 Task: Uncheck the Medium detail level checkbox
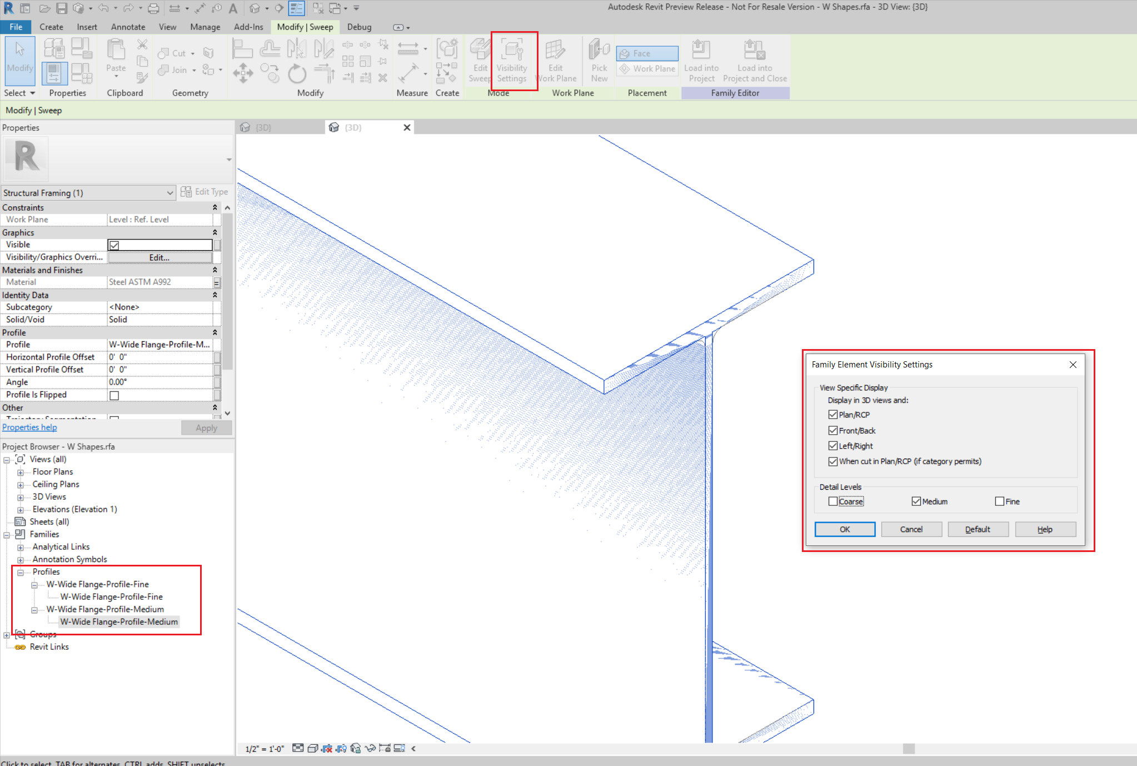[x=916, y=501]
